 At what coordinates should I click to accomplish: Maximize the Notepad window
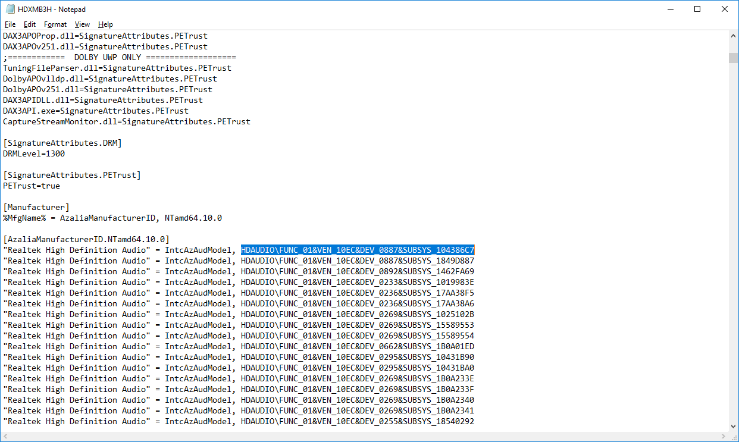[697, 10]
